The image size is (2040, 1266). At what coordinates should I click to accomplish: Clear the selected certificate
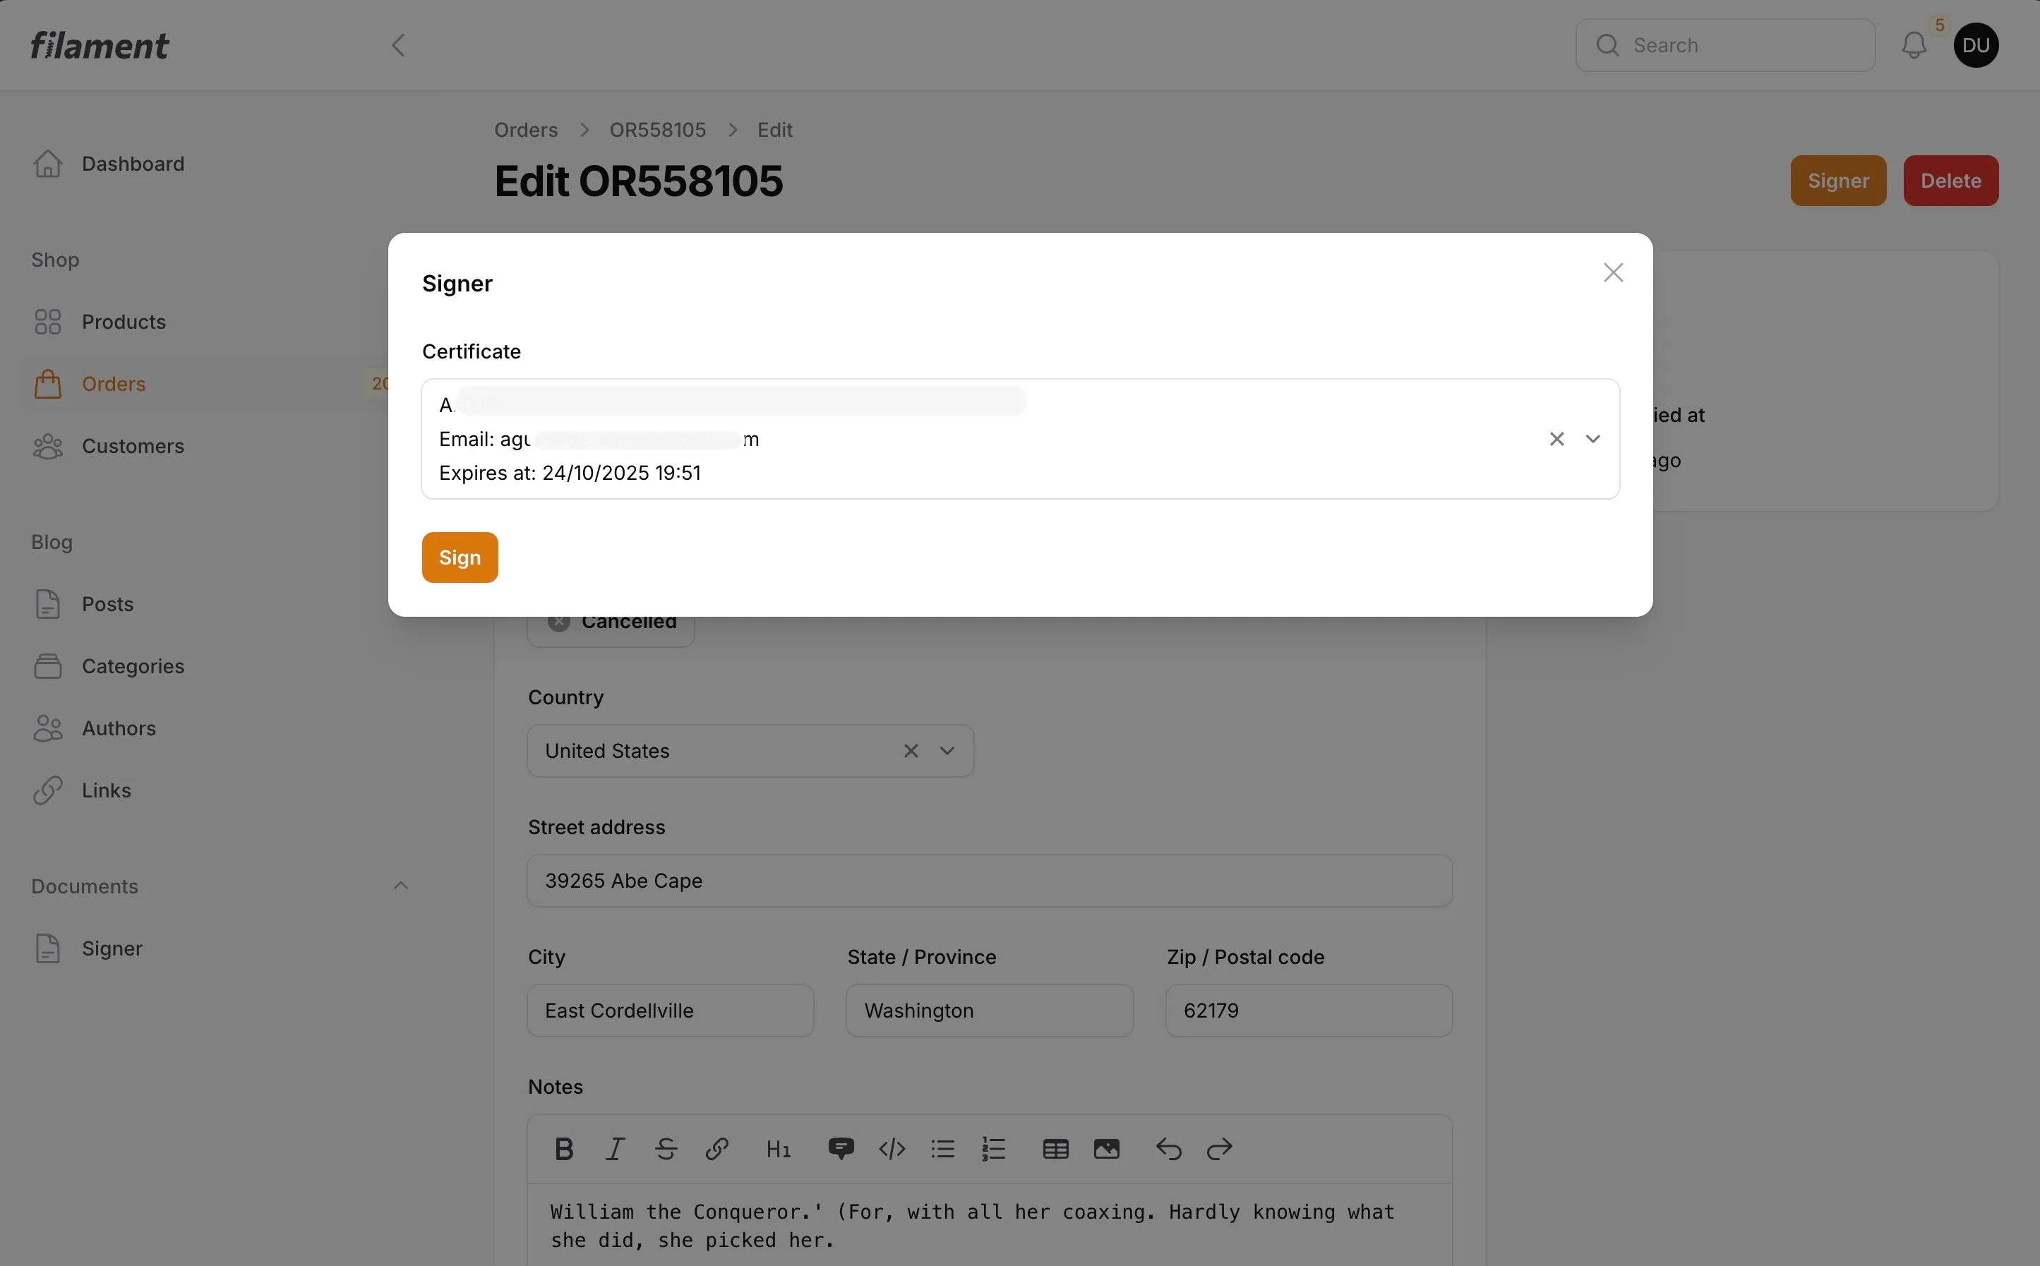tap(1556, 439)
